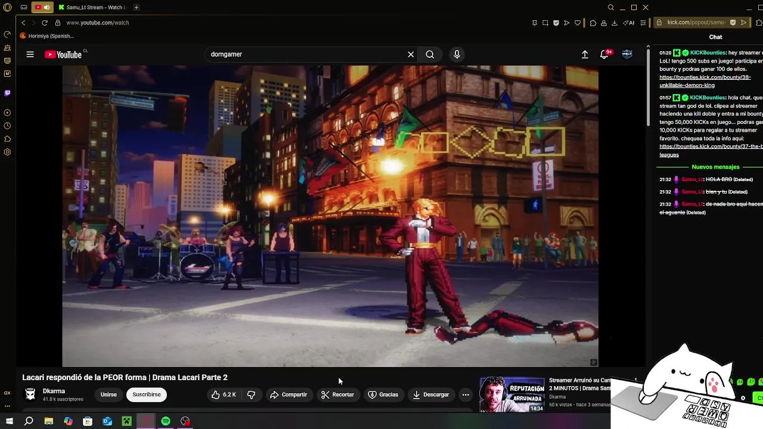Open the Streamer Arruinó su Carrera title
This screenshot has width=763, height=429.
[580, 384]
